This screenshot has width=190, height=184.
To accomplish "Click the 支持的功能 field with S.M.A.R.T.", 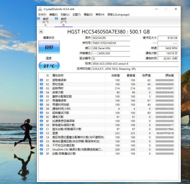I will tap(135, 69).
